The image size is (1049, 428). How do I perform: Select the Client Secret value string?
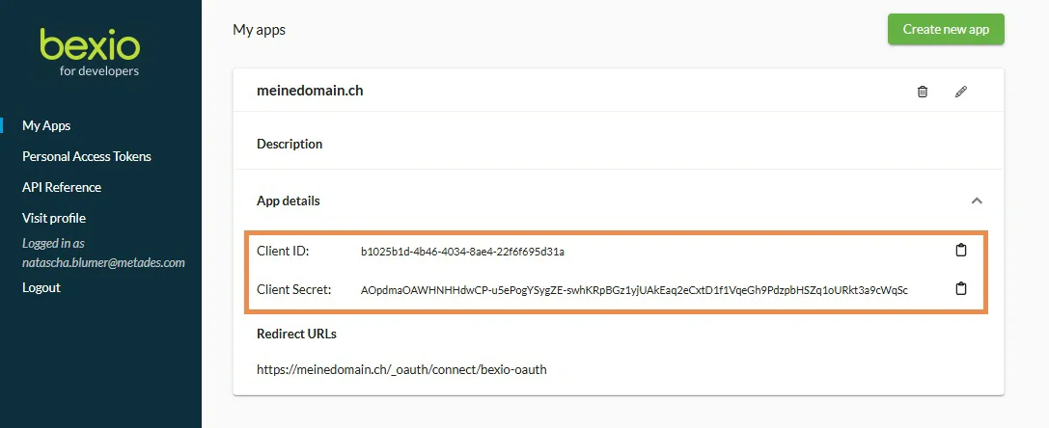pos(634,289)
